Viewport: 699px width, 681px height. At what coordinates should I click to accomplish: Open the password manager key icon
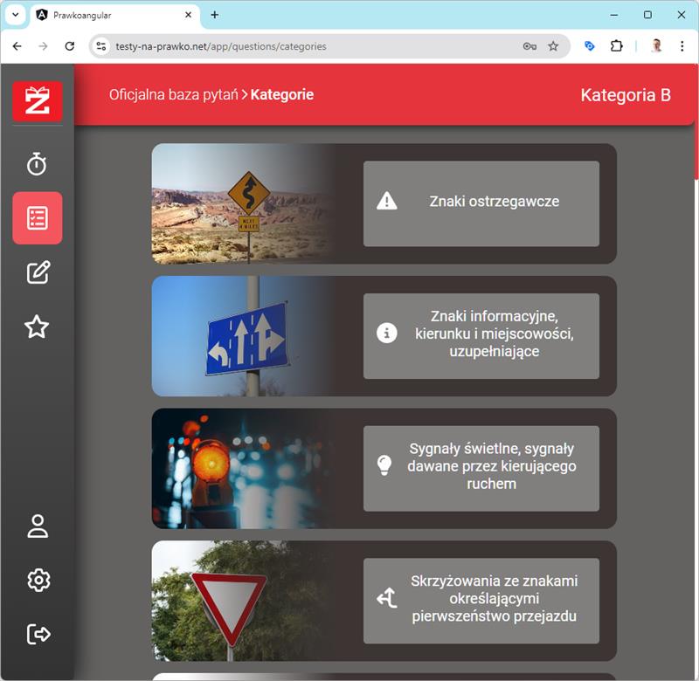(x=529, y=46)
